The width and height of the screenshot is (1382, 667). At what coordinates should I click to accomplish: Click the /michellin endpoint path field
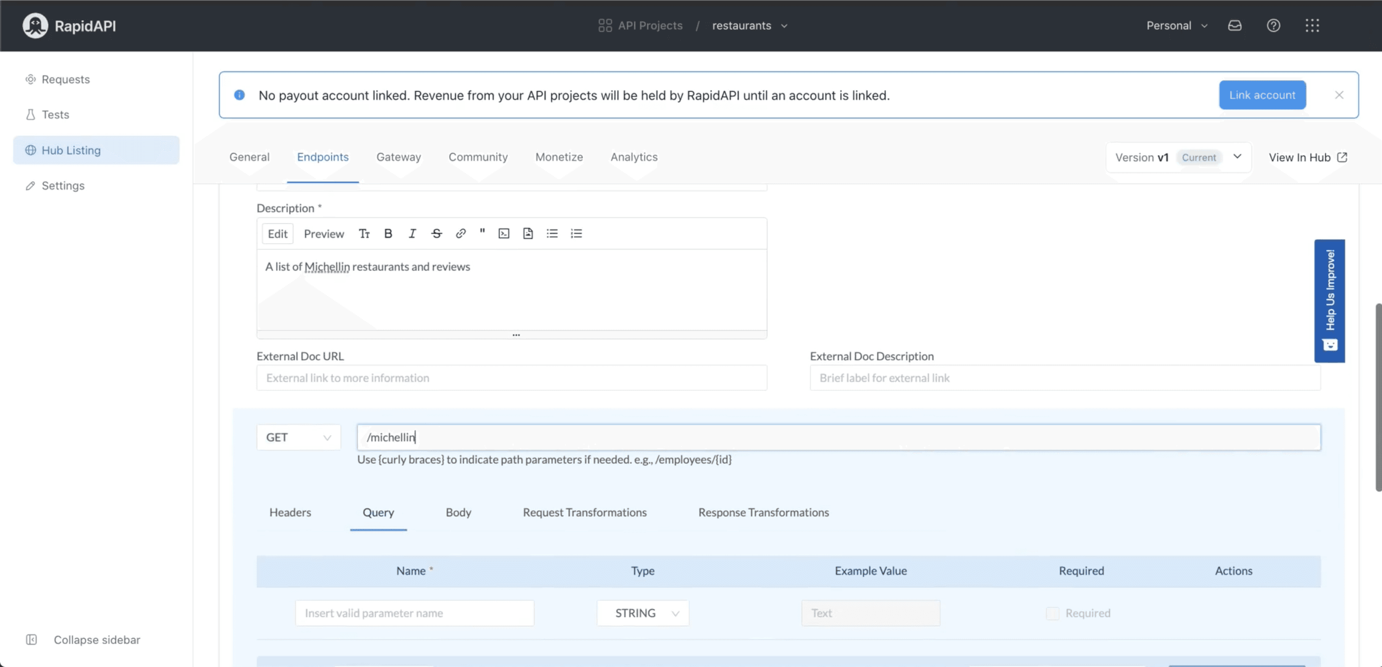pos(838,437)
